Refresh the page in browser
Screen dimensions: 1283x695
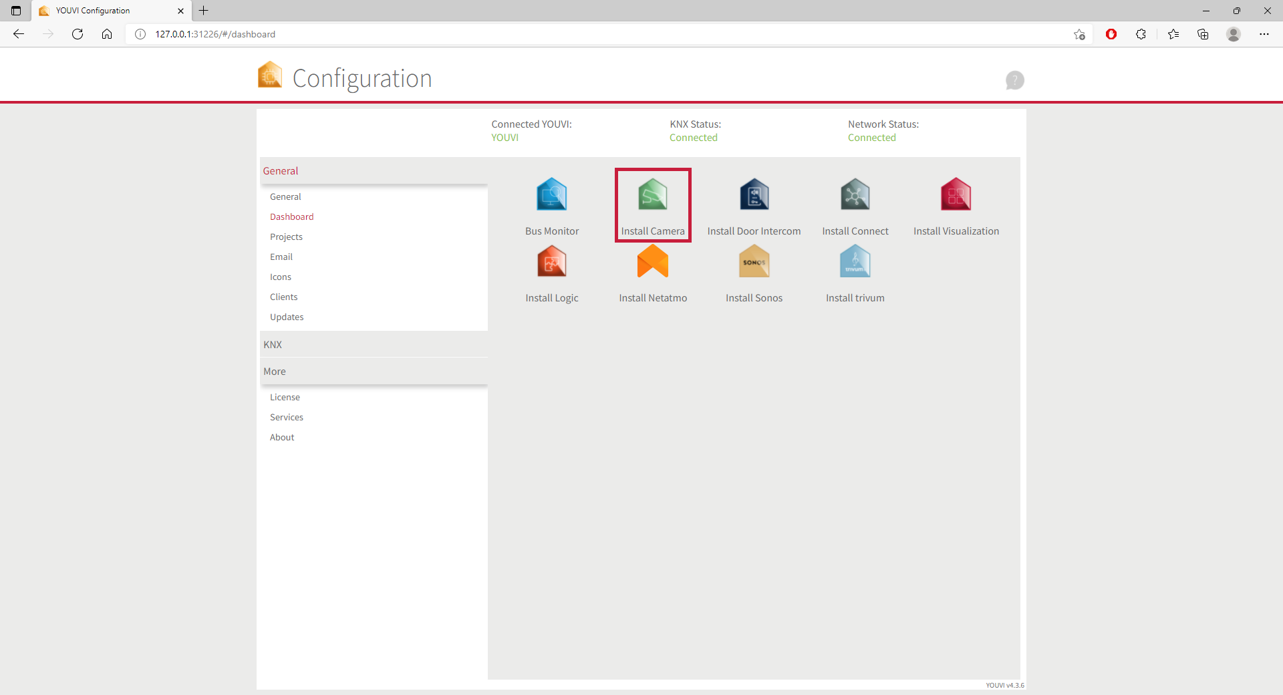78,34
